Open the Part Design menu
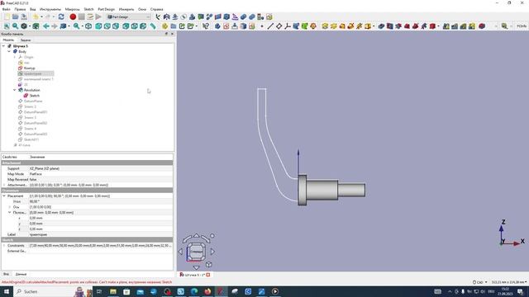529x297 pixels. (x=107, y=9)
